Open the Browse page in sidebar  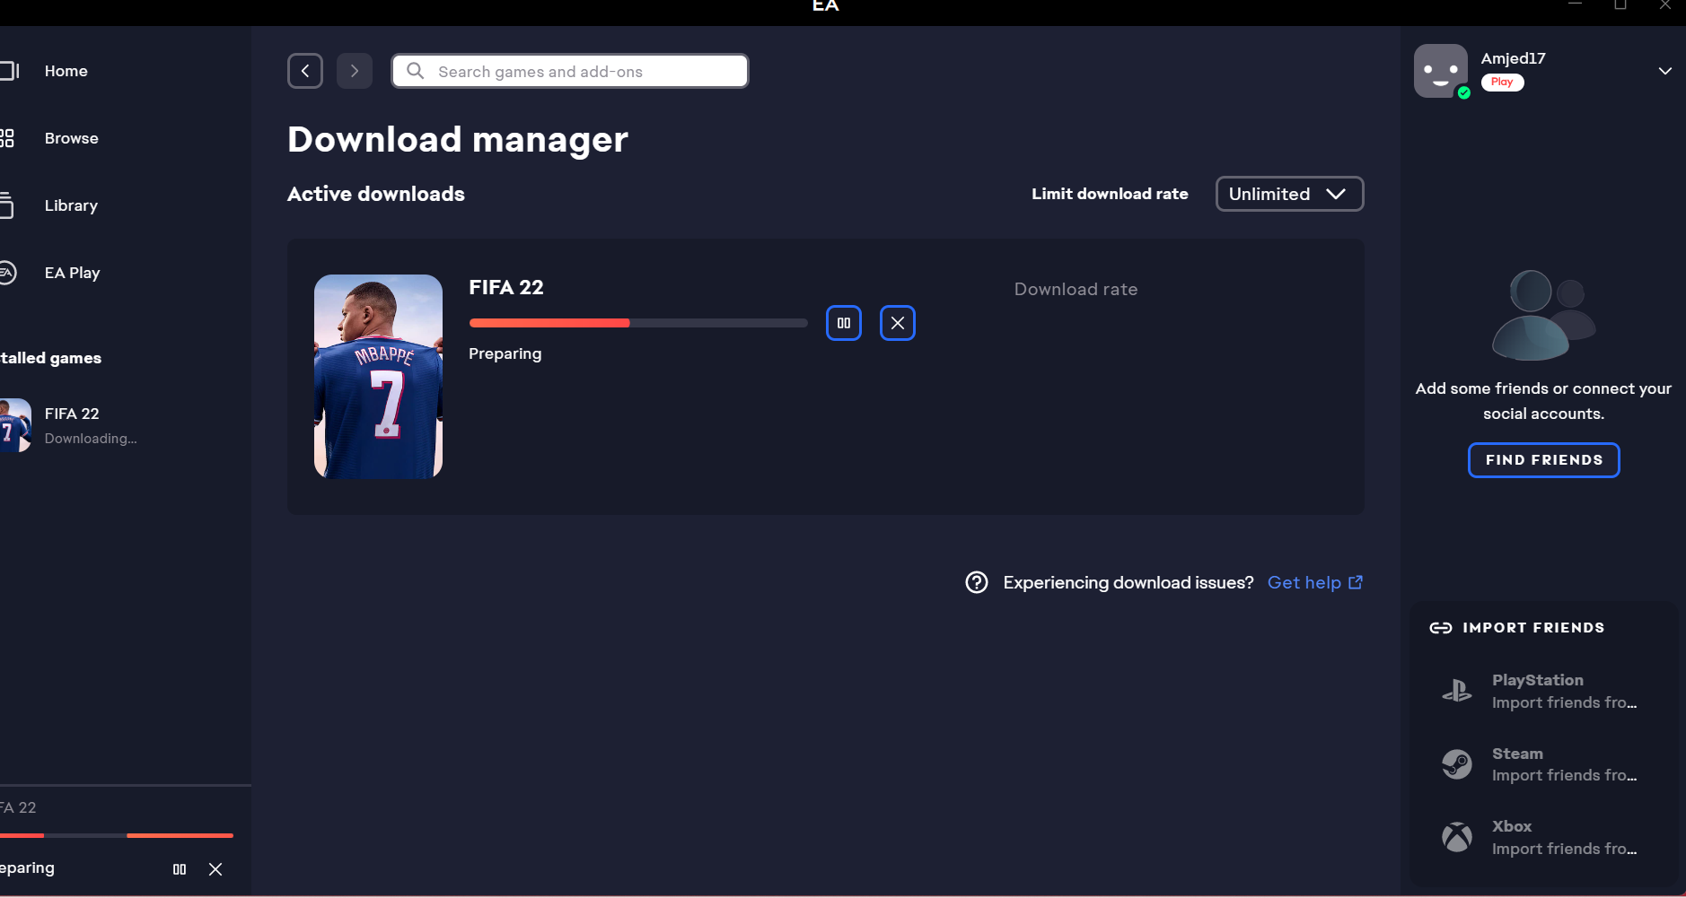pyautogui.click(x=72, y=138)
